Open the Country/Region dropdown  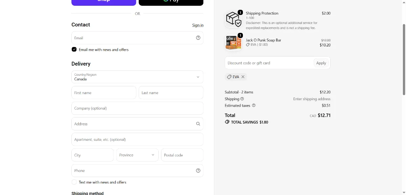click(137, 77)
